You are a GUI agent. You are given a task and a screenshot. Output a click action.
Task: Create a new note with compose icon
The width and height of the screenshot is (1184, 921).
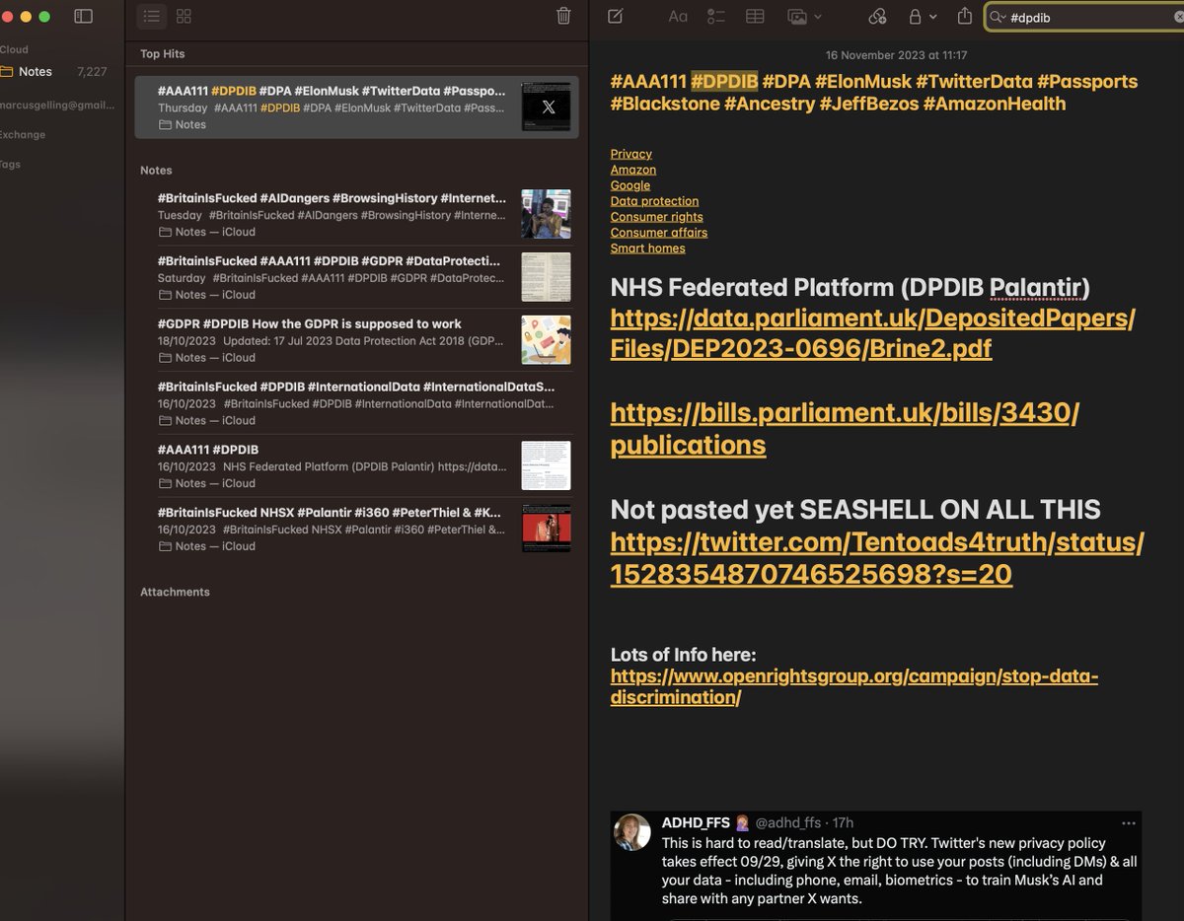616,16
